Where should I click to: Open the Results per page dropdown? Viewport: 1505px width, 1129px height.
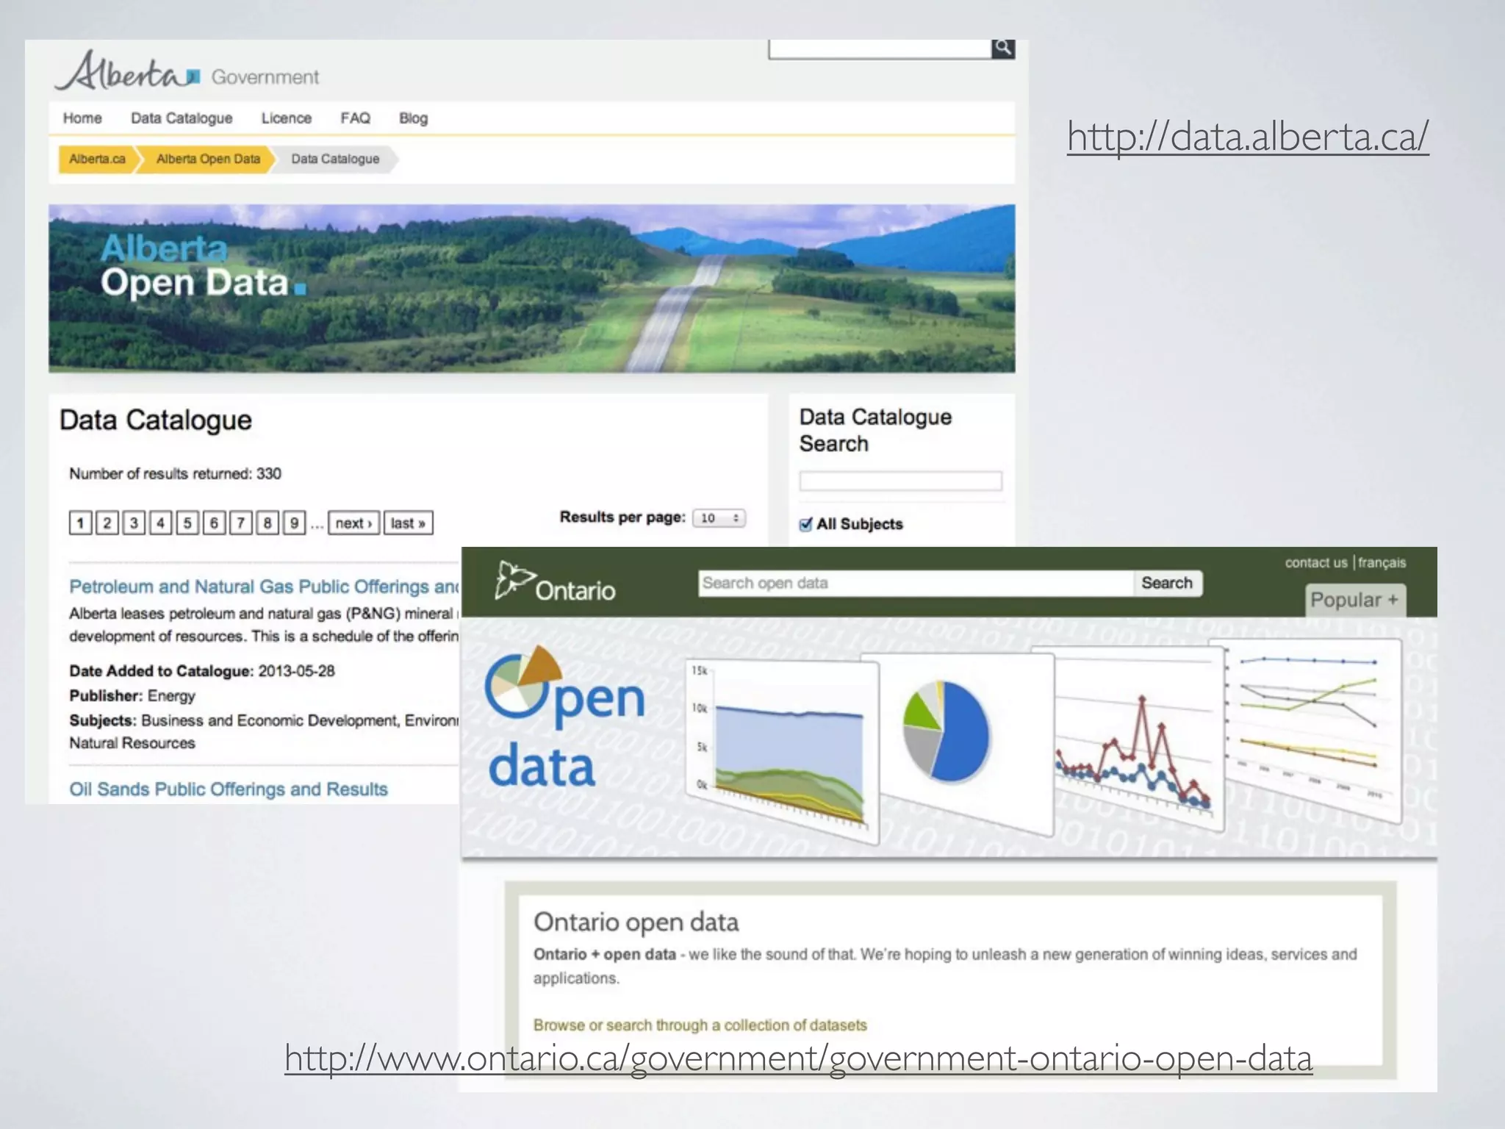tap(719, 518)
